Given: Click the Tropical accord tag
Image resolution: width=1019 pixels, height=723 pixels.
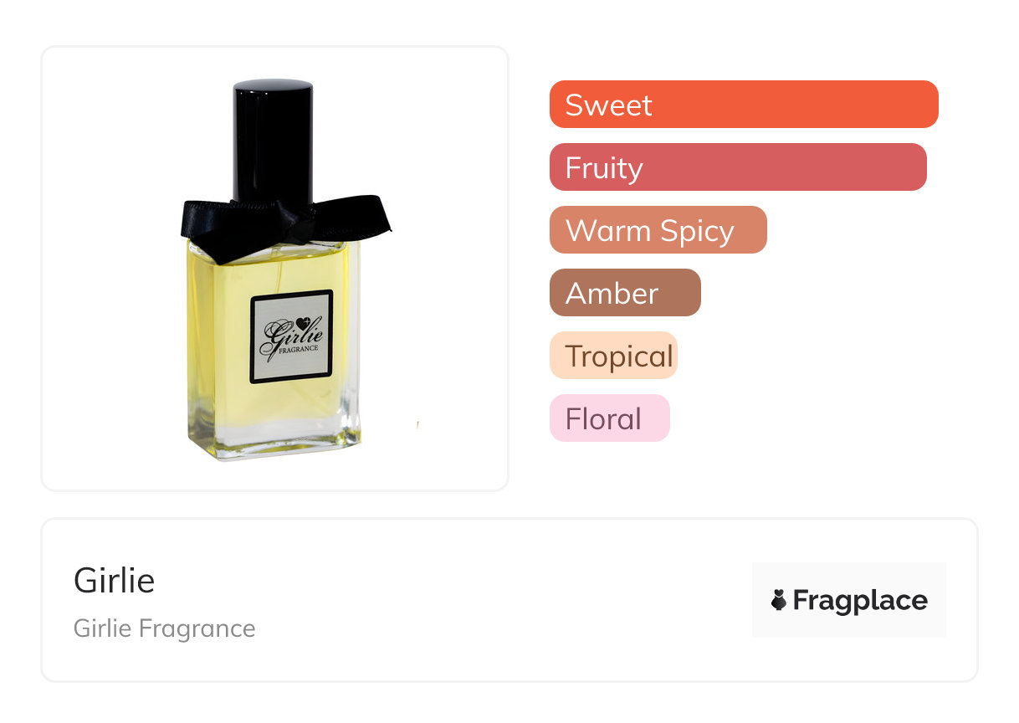Looking at the screenshot, I should pyautogui.click(x=613, y=356).
